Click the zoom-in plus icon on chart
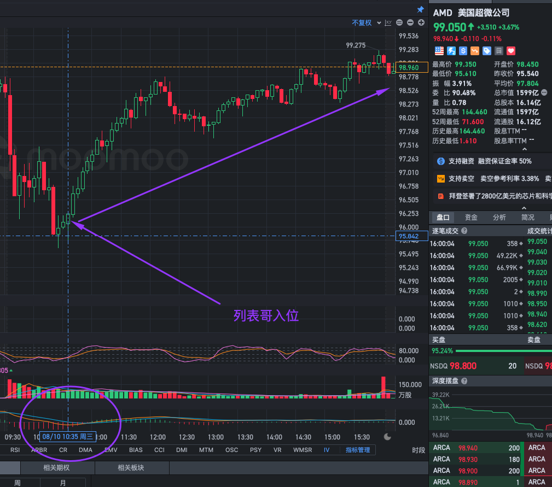Viewport: 552px width, 487px height. [421, 22]
